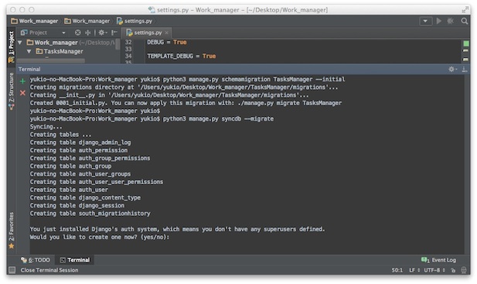Hide the Terminal panel with the hide icon
Screen dimensions: 477x284
tap(465, 69)
